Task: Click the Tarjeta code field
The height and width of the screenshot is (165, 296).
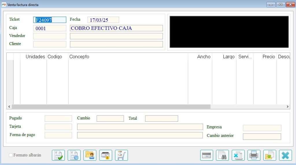Action: [x=58, y=127]
